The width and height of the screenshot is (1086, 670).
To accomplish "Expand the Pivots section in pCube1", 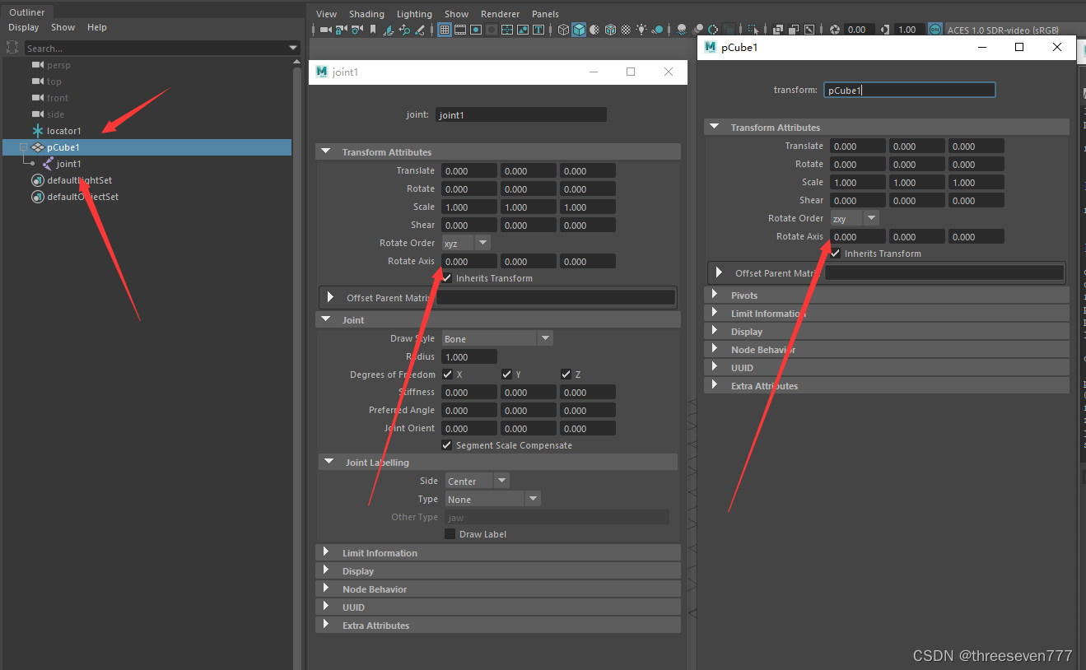I will [x=715, y=295].
